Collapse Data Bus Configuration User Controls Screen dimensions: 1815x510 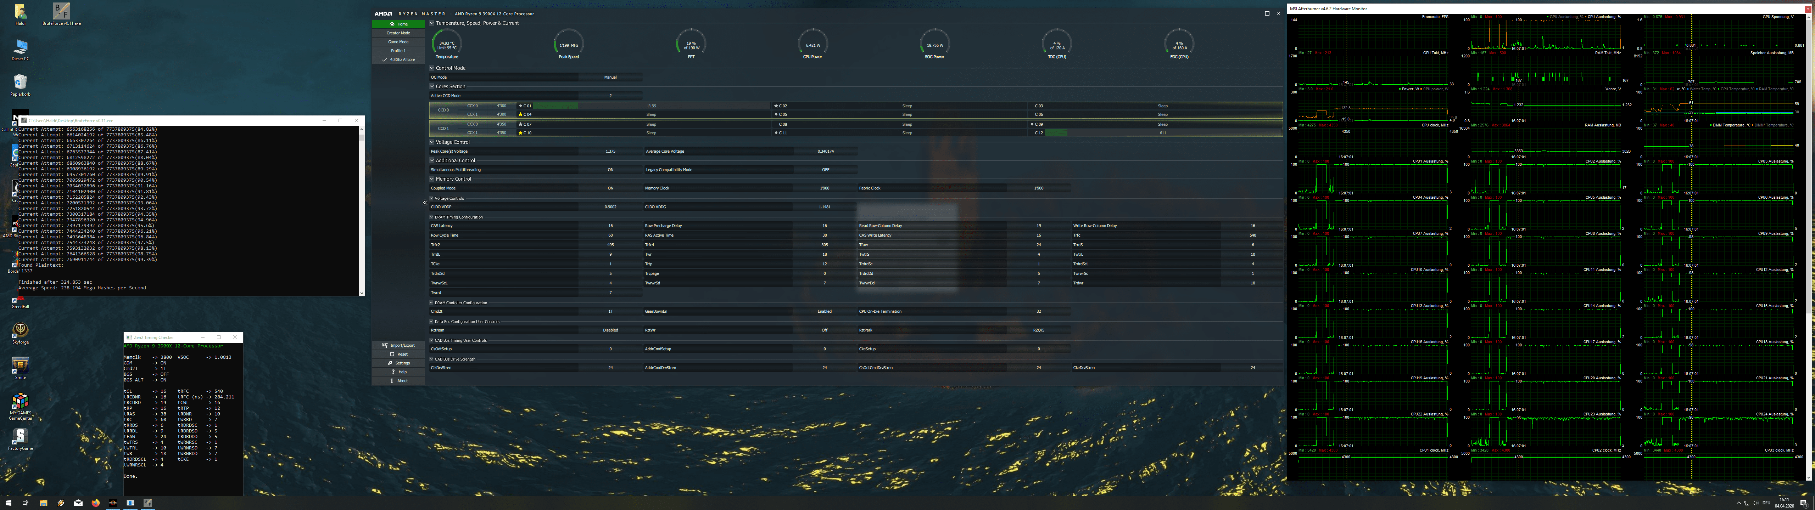point(432,322)
